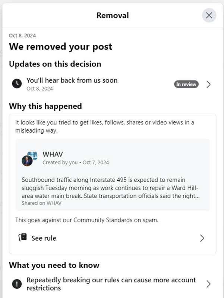Click the Community Standards on spam sentence
Screen dimensions: 224x298
point(87,220)
